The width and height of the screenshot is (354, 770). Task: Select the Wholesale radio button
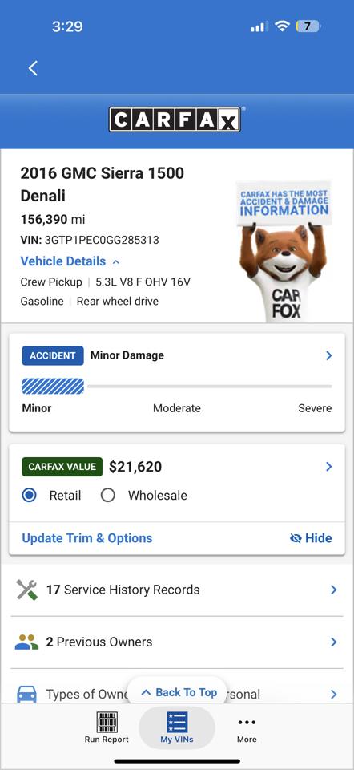click(x=108, y=495)
